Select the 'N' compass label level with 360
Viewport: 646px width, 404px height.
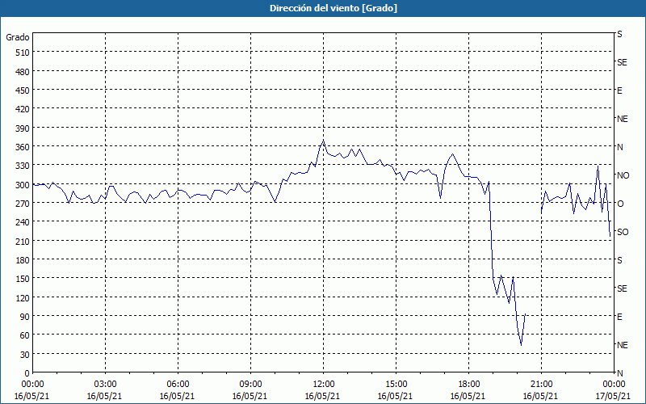point(619,147)
